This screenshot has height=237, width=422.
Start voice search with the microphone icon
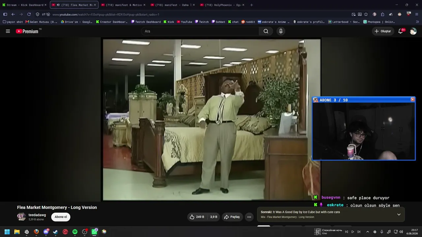(x=281, y=31)
